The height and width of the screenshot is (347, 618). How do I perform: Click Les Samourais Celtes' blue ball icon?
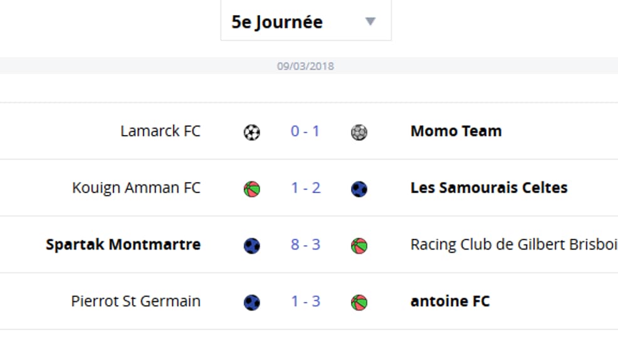coord(359,189)
